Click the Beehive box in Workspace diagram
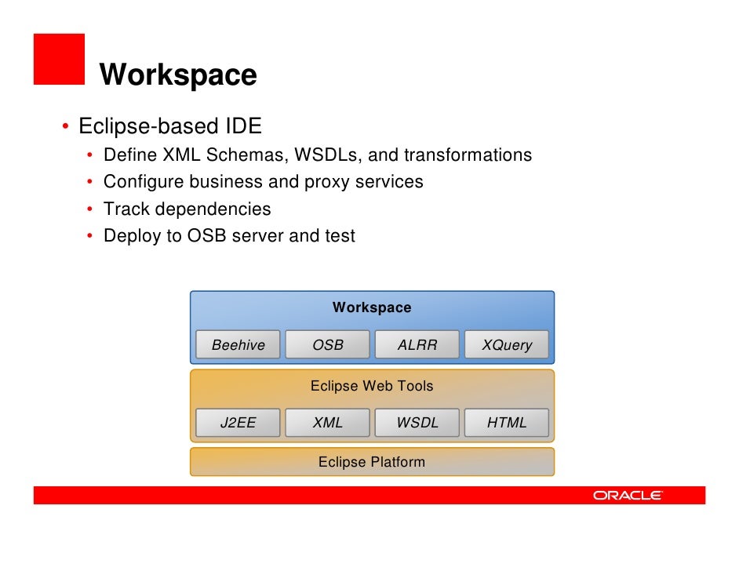 [238, 344]
